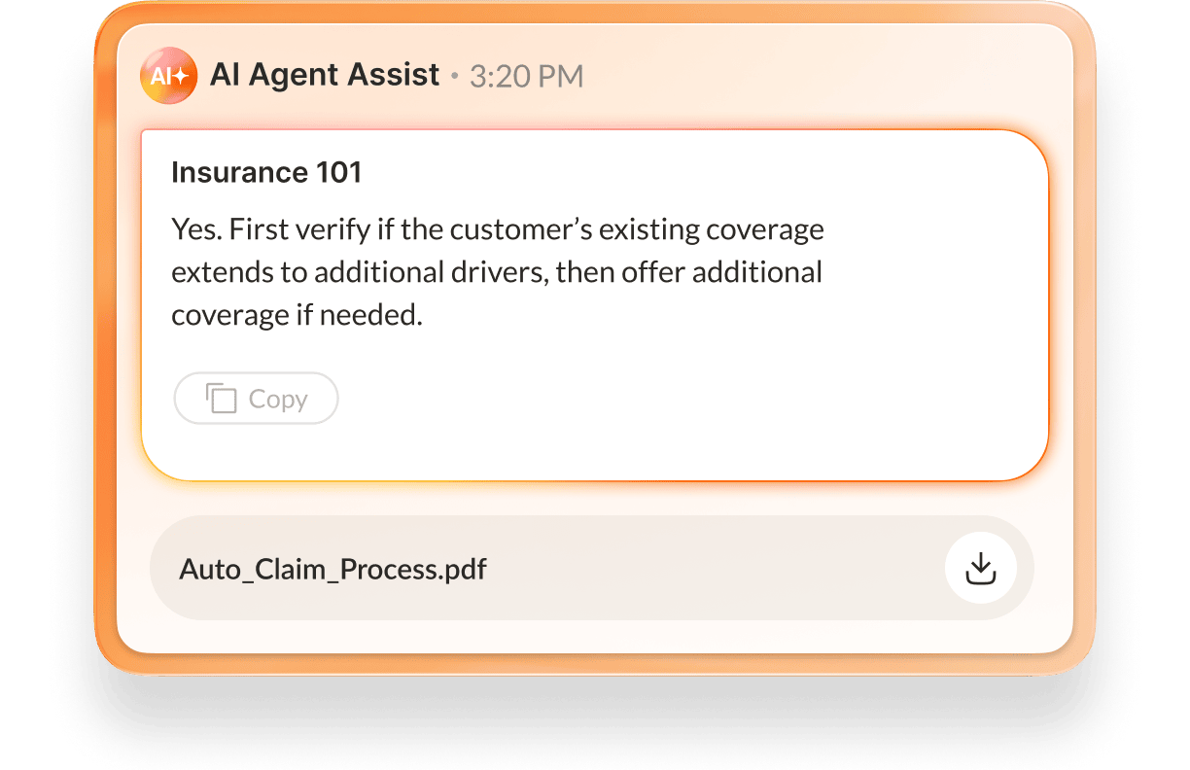Screen dimensions: 1190x770
Task: Click the AI Agent Assist sender name
Action: pos(326,74)
